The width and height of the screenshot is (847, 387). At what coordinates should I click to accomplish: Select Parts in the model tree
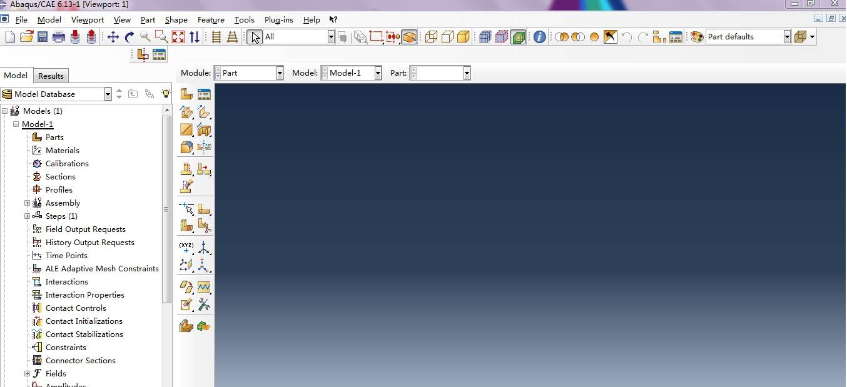(x=54, y=138)
